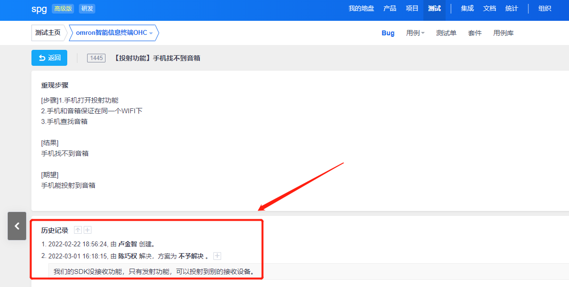
Task: Click the 重现步骤 heading
Action: point(55,86)
